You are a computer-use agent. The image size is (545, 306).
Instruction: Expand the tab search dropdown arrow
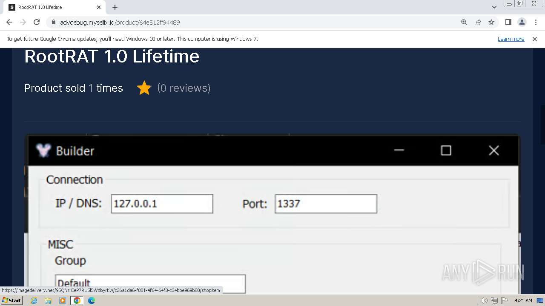click(x=494, y=7)
